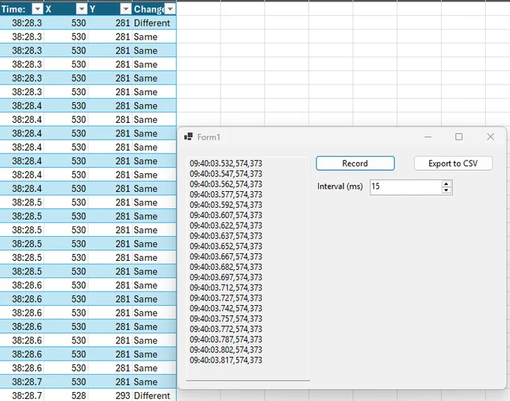The image size is (510, 401).
Task: Select the log entry 09:40:03.802,574,373
Action: tap(226, 349)
